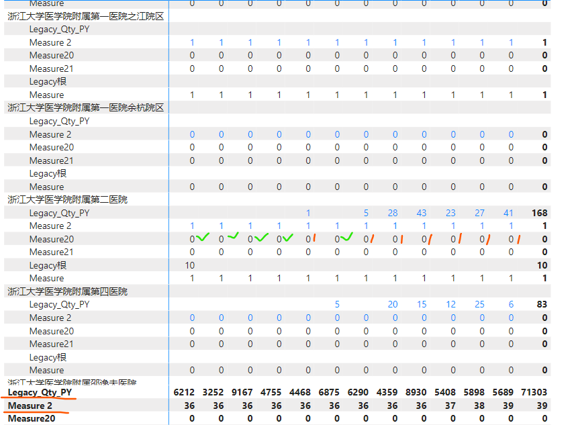
Task: Click Measure21 label under 第二医院
Action: click(x=51, y=252)
